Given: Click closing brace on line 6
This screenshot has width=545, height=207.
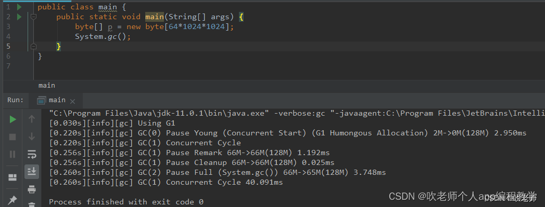Looking at the screenshot, I should coord(40,56).
